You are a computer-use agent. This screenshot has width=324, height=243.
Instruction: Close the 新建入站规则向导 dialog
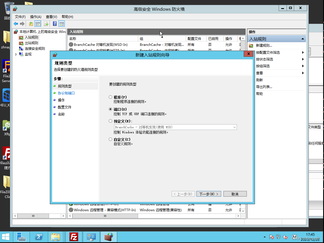tap(248, 54)
